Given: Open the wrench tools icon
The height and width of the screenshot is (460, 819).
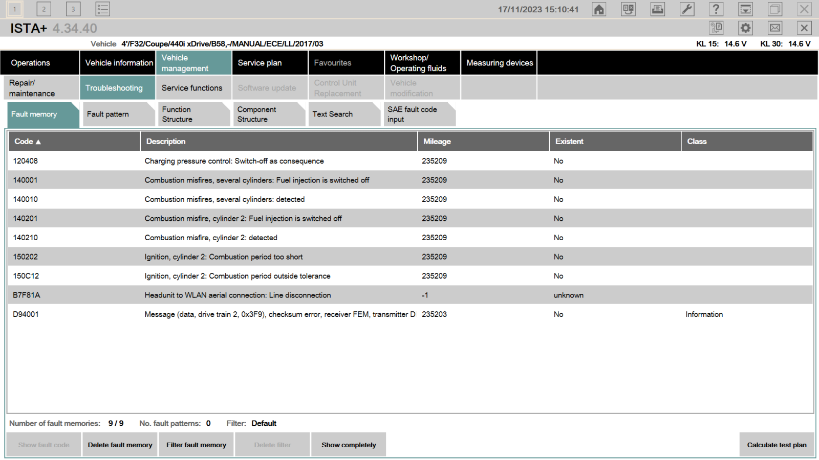Looking at the screenshot, I should pos(687,9).
